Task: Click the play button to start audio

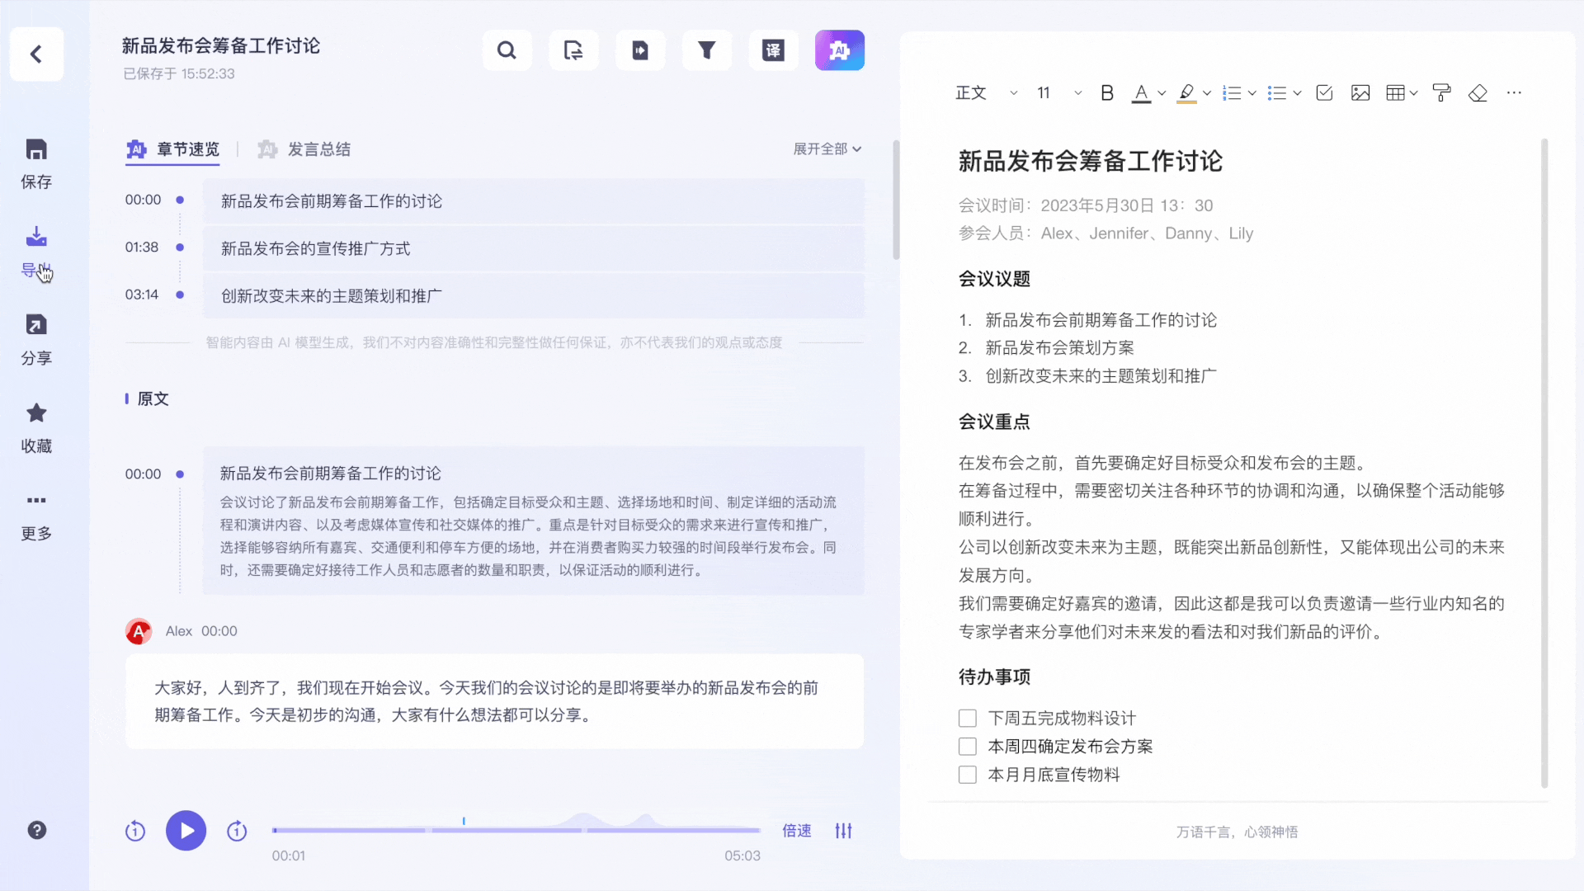Action: point(186,831)
